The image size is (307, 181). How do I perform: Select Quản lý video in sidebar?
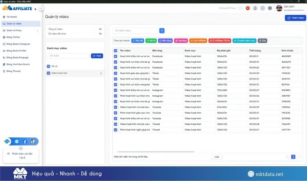coord(21,24)
